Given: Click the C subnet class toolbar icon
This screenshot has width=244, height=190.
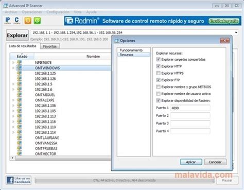Looking at the screenshot, I should click(16, 21).
